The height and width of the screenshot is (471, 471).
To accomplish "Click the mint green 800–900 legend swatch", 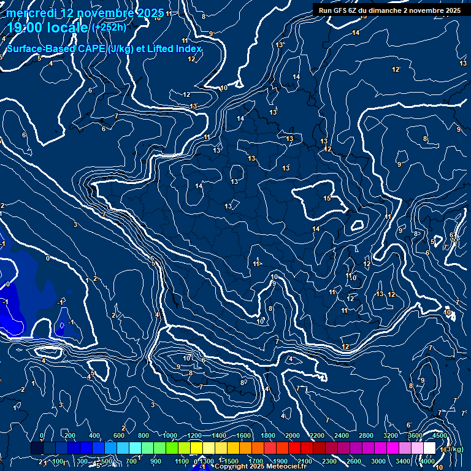I will [147, 448].
